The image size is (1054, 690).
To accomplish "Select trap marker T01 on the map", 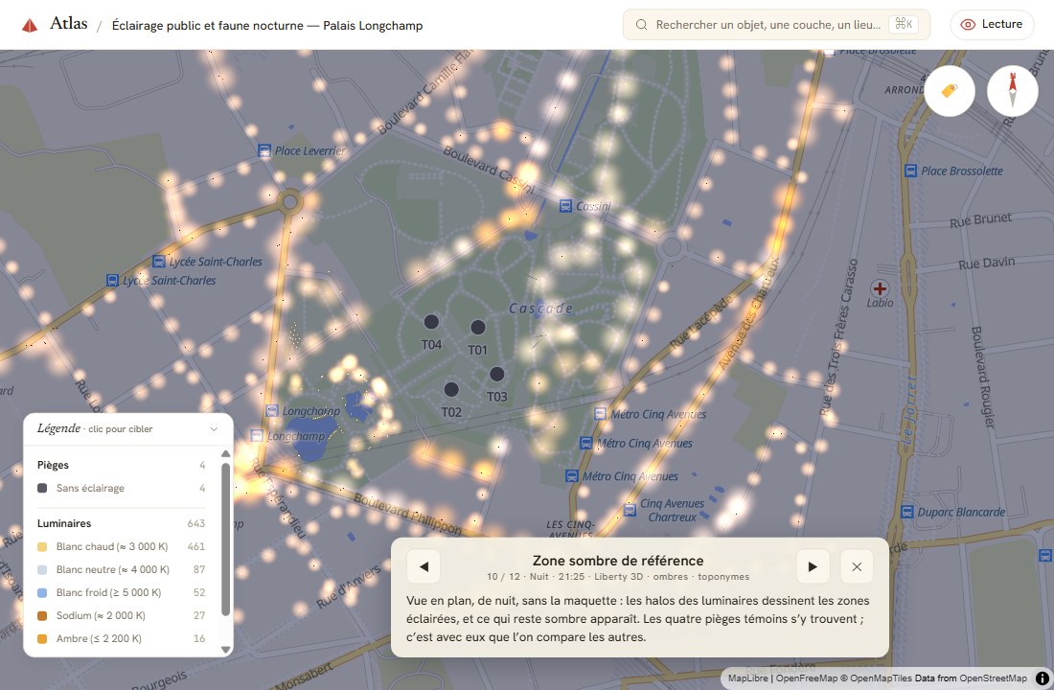I will click(x=478, y=328).
